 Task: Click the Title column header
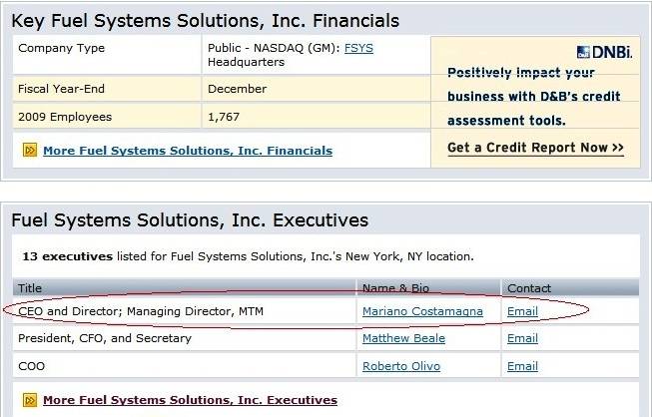(31, 288)
